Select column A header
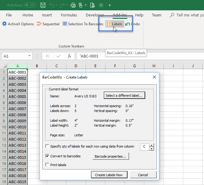 [x=18, y=66]
